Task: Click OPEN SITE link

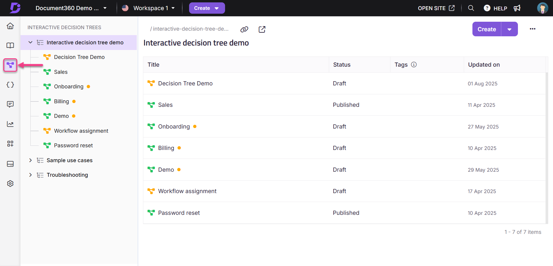Action: pos(436,8)
